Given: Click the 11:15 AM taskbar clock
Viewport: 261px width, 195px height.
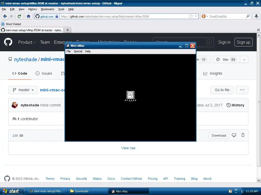Looking at the screenshot, I should pos(252,191).
